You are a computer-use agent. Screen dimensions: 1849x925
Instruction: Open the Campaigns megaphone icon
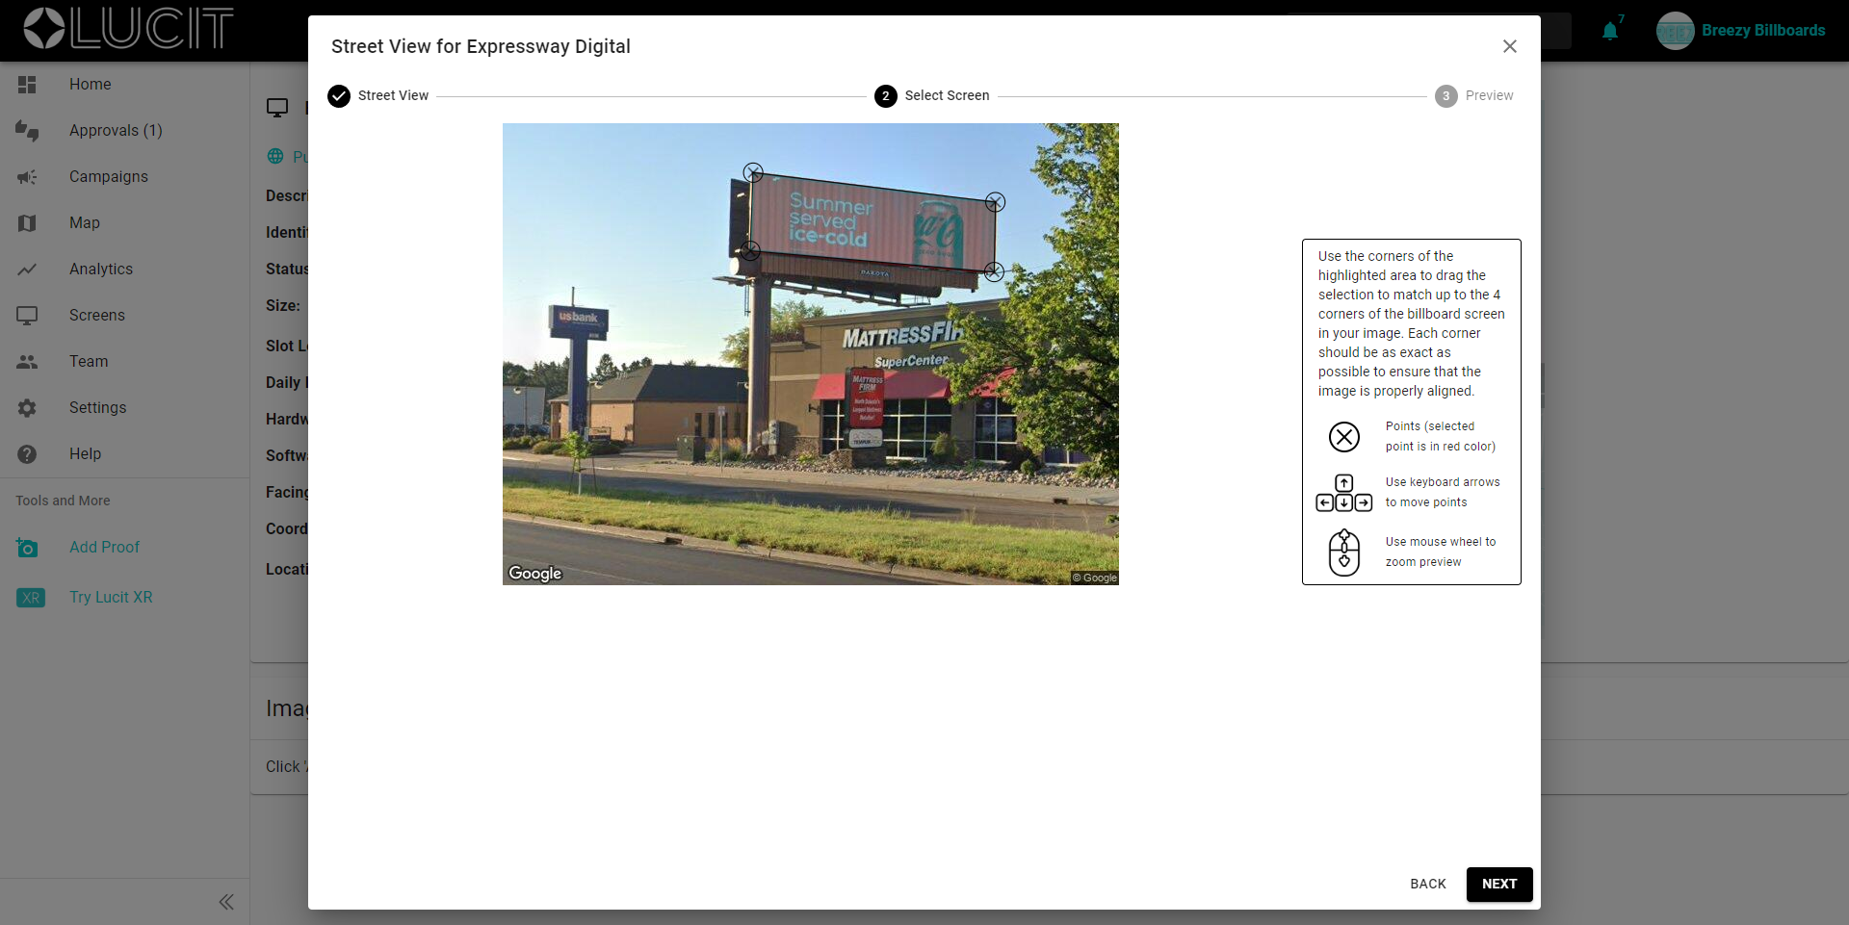coord(27,177)
